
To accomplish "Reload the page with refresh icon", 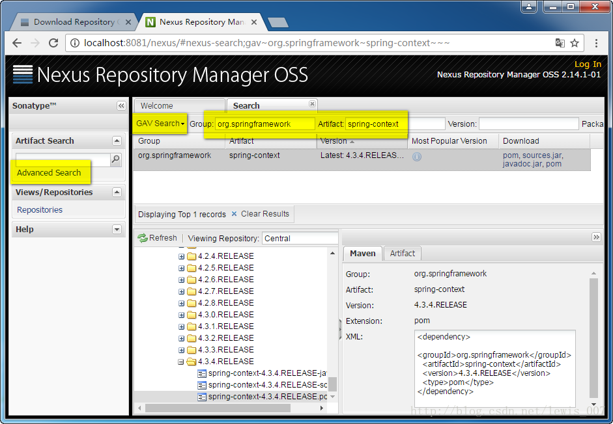I will pyautogui.click(x=53, y=43).
